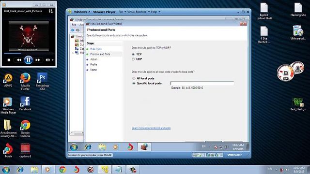Open Photoshop CS3 desktop shortcut
Image resolution: width=310 pixels, height=174 pixels.
point(42,82)
